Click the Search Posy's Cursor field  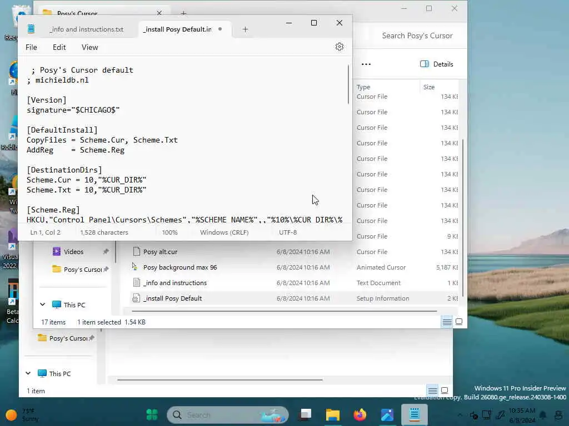[x=417, y=35]
